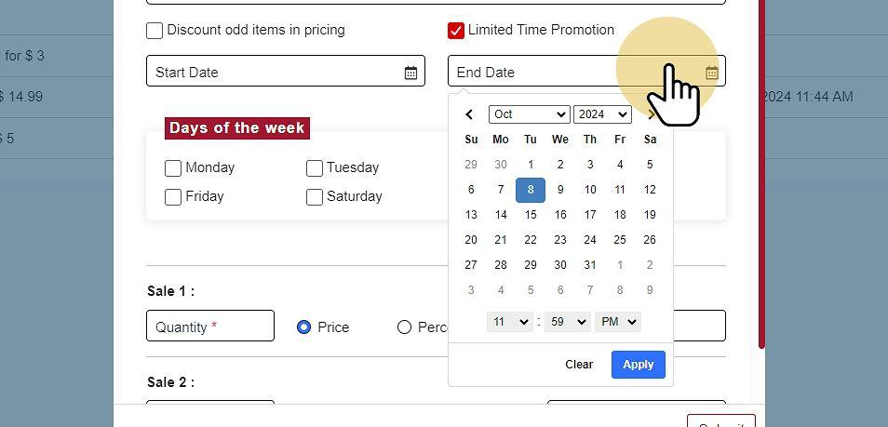Uncheck Limited Time Promotion checkbox
The width and height of the screenshot is (888, 427).
pyautogui.click(x=456, y=31)
